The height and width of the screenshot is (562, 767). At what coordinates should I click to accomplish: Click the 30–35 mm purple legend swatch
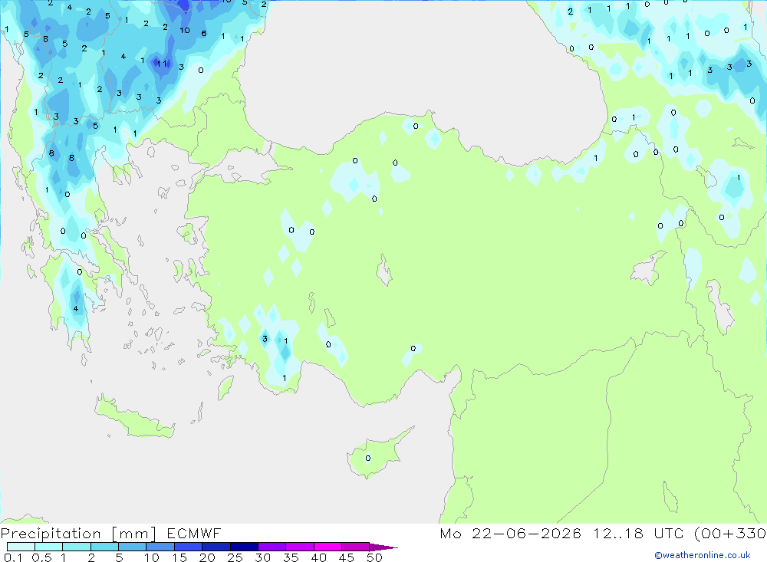pos(272,547)
